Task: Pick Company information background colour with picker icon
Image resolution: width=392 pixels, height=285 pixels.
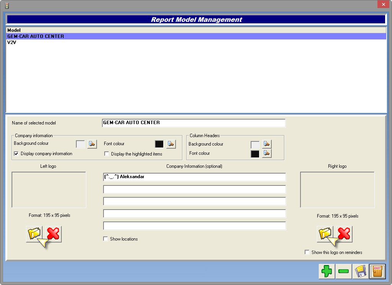Action: (x=92, y=144)
